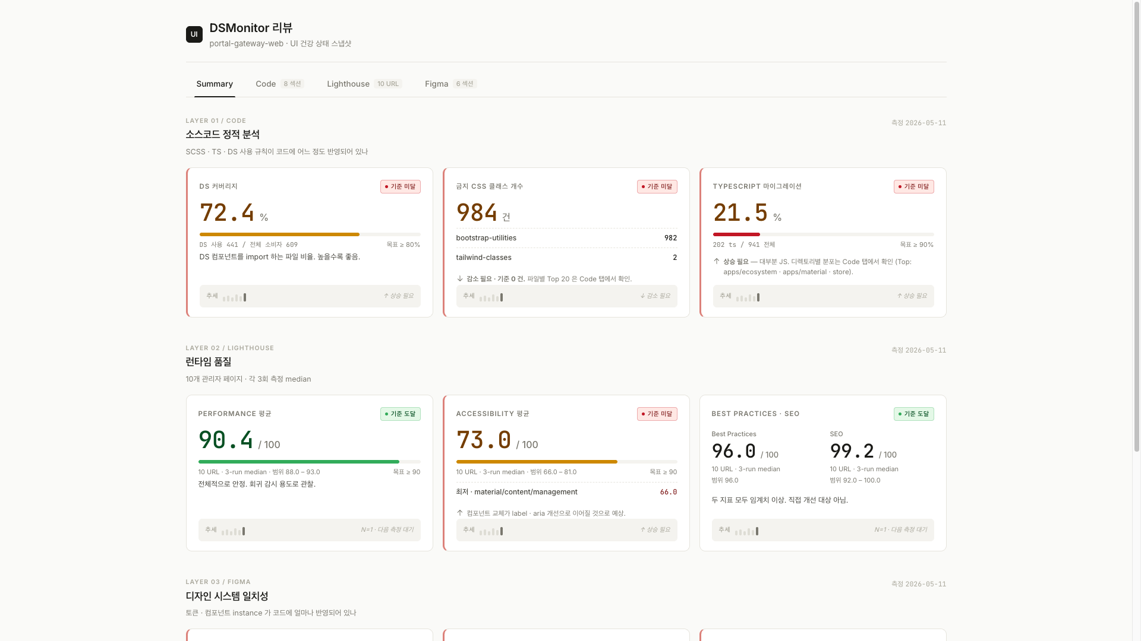Click the DS 사용 441 / 전체 소비자 609 text
This screenshot has height=641, width=1141.
(x=249, y=245)
